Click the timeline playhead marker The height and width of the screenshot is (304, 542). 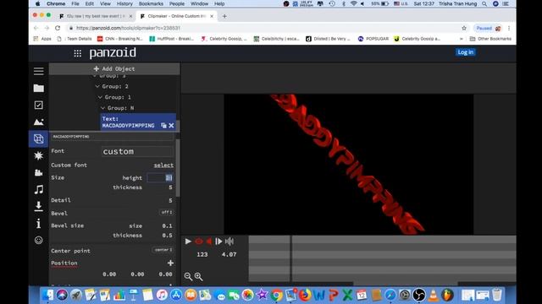click(291, 258)
